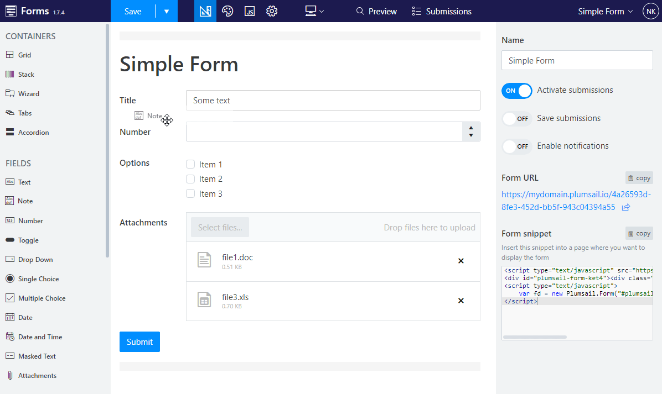Add a Grid container icon
This screenshot has width=662, height=394.
10,55
